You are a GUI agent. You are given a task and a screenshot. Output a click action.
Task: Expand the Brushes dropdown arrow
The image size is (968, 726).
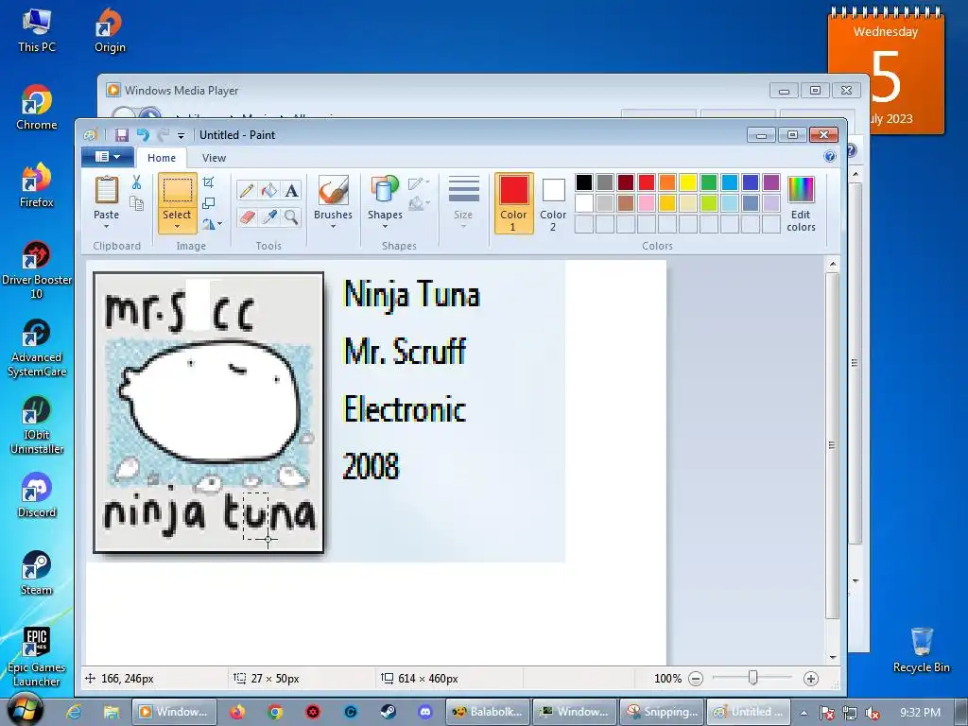coord(333,227)
